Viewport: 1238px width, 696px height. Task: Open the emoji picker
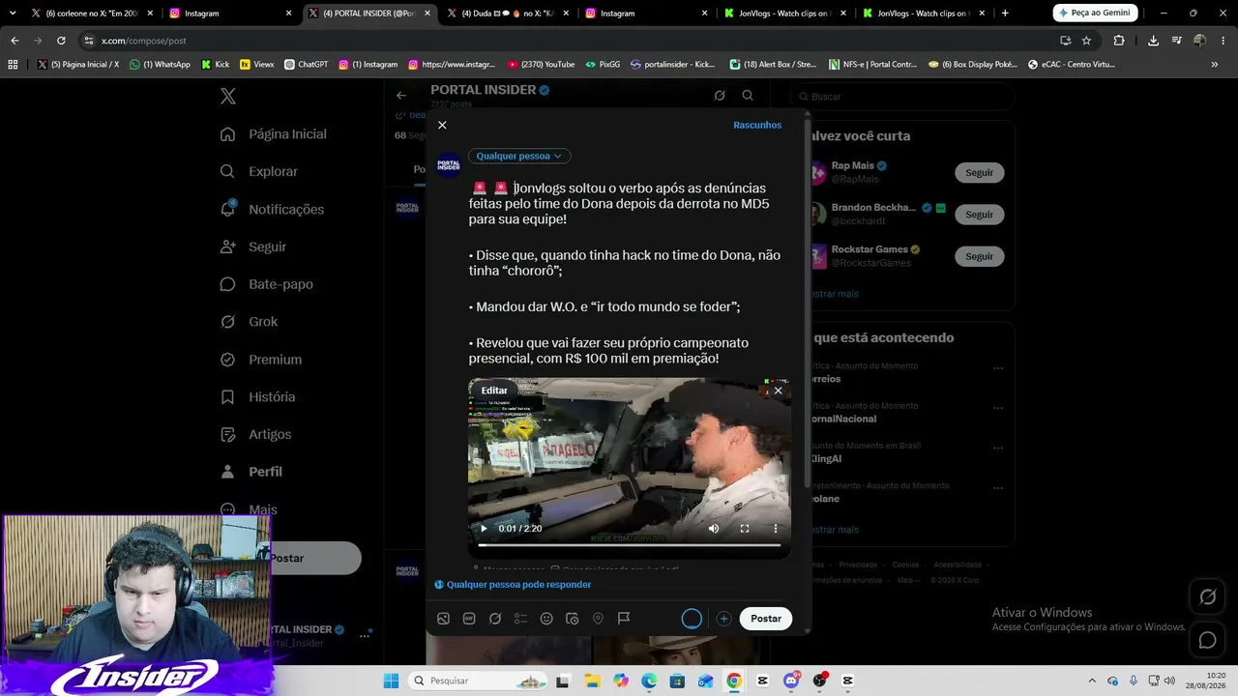point(546,619)
